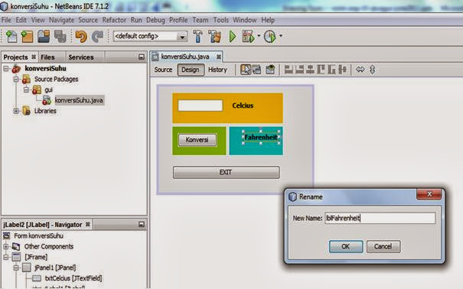The width and height of the screenshot is (463, 289).
Task: Select the konversiSuhu.java editor tab
Action: (185, 57)
